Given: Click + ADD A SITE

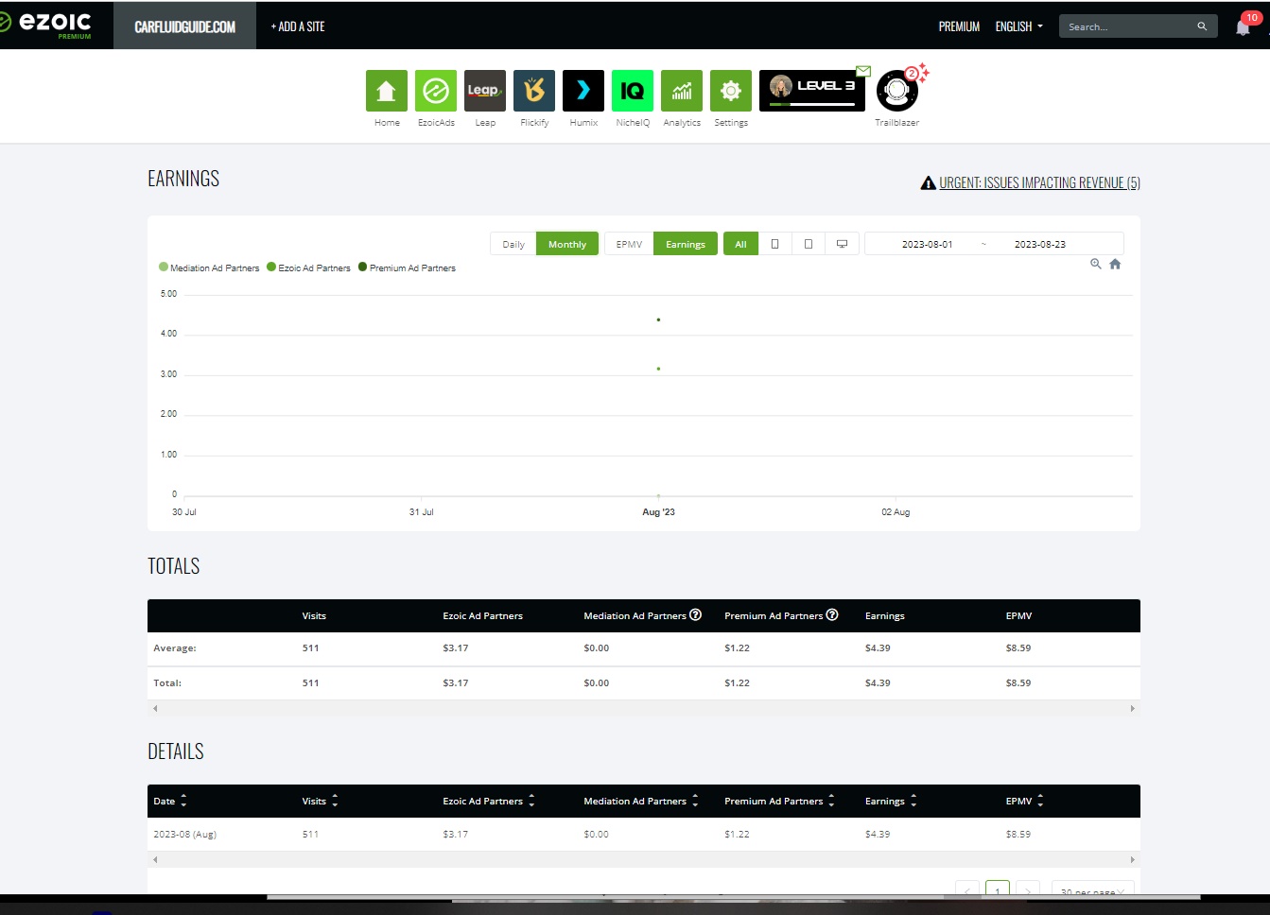Looking at the screenshot, I should [298, 26].
